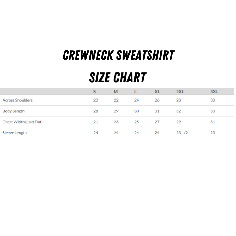This screenshot has width=236, height=236.
Task: Select the 2XL size column header
Action: point(180,92)
